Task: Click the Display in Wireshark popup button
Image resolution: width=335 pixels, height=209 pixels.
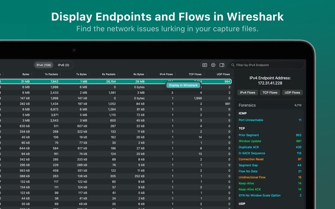Action: pyautogui.click(x=183, y=85)
